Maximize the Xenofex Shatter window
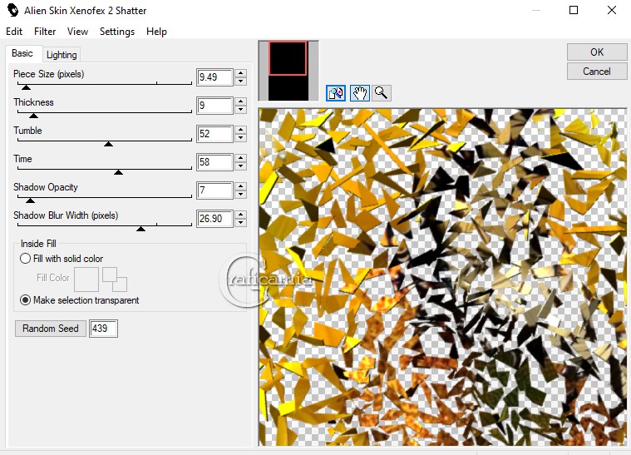631x455 pixels. coord(574,10)
